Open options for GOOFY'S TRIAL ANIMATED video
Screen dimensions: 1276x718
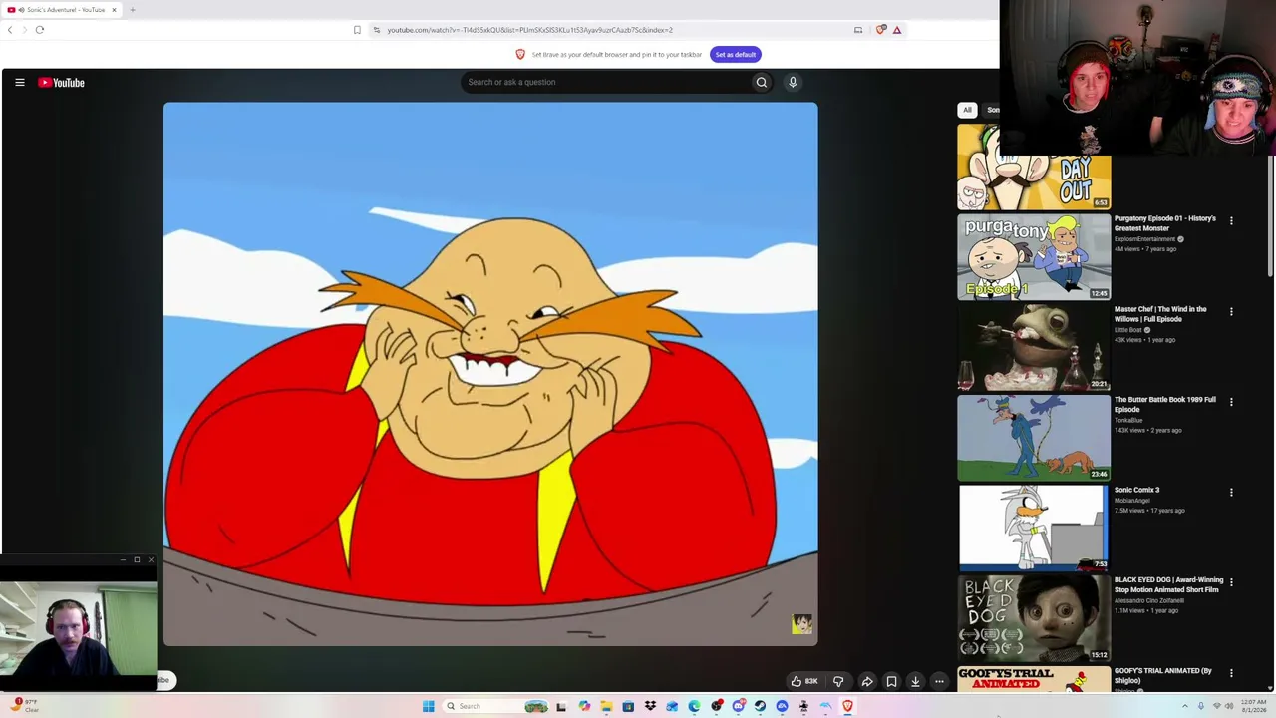pos(1231,673)
